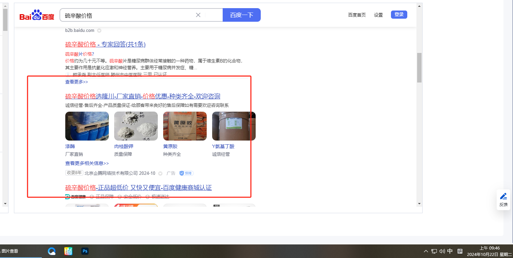Viewport: 513px width, 258px height.
Task: Open the 硫辛酸价格-正品超低价 百度健康商城 result
Action: [138, 188]
